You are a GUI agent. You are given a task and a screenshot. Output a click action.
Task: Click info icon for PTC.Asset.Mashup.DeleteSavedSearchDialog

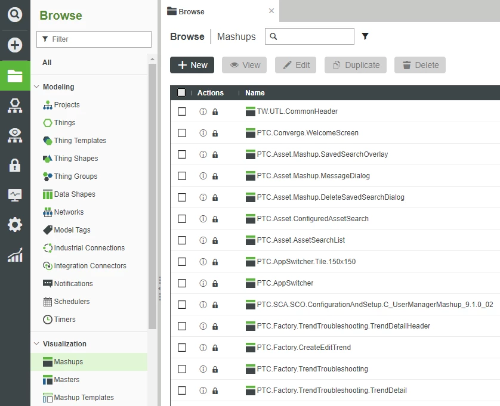click(x=203, y=197)
